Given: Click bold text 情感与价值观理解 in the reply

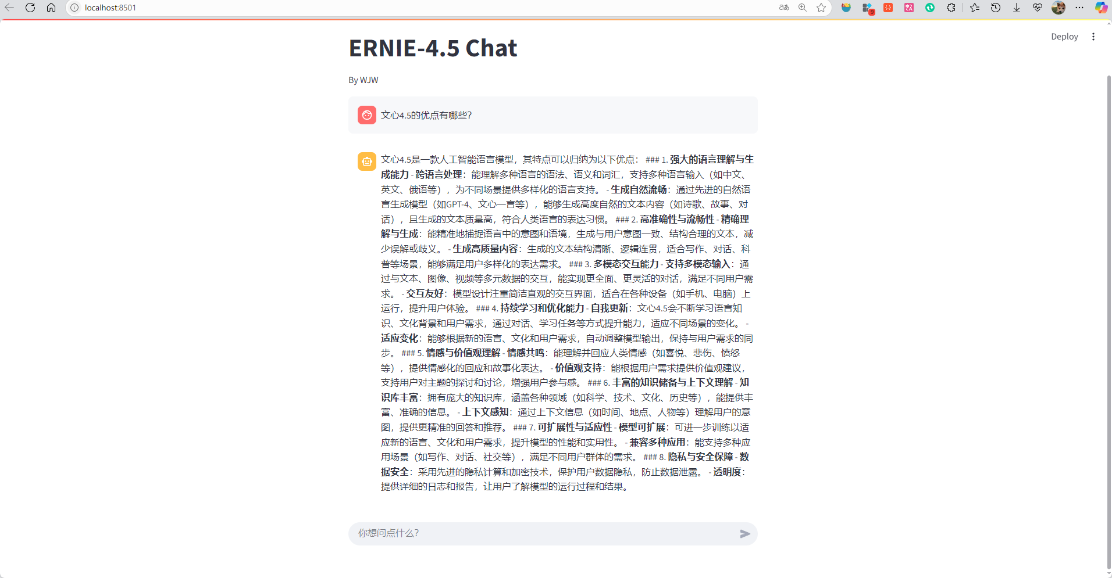Looking at the screenshot, I should [x=463, y=353].
